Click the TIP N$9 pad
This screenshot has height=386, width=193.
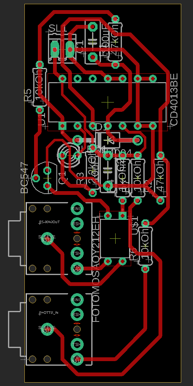tap(77, 268)
